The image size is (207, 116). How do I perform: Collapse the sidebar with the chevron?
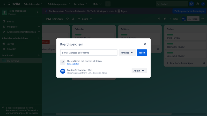(37, 12)
